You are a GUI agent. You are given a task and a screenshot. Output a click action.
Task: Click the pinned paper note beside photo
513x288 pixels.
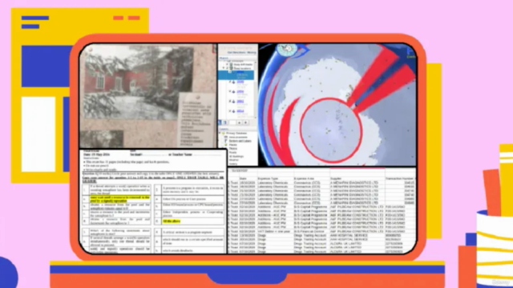tap(197, 120)
